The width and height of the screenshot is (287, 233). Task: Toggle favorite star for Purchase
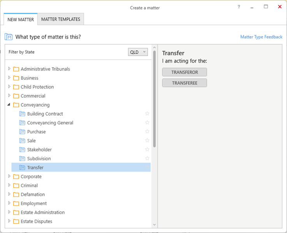click(x=147, y=131)
